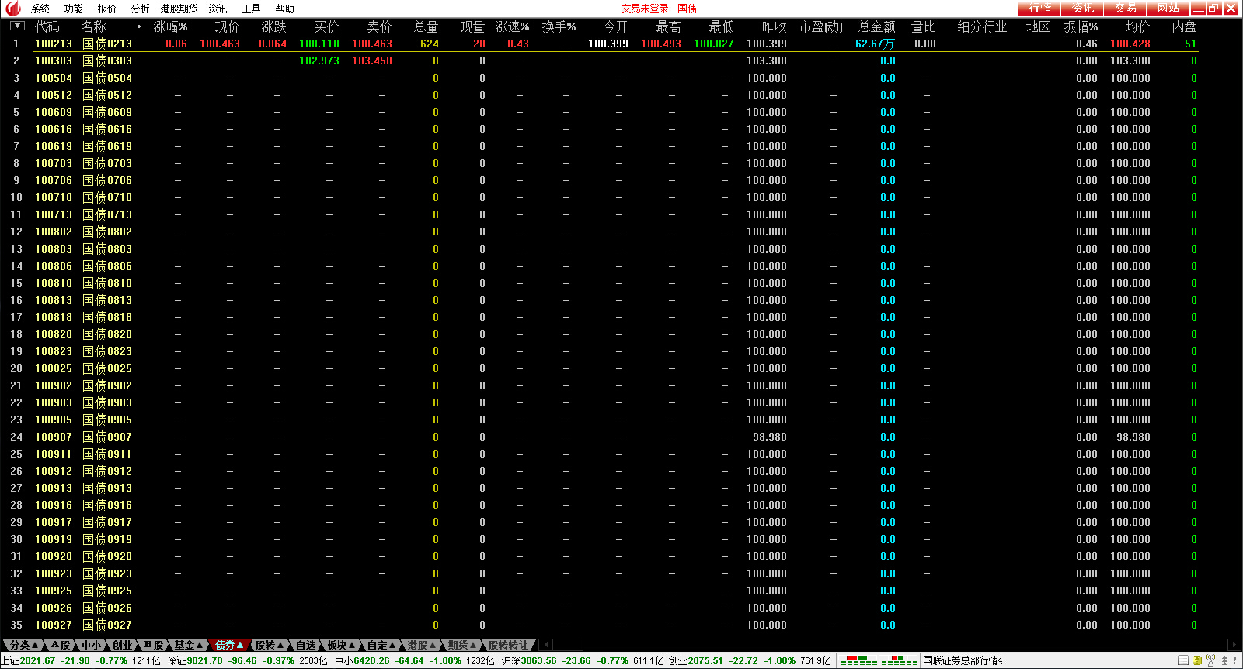Select bond code 100710

(x=54, y=197)
